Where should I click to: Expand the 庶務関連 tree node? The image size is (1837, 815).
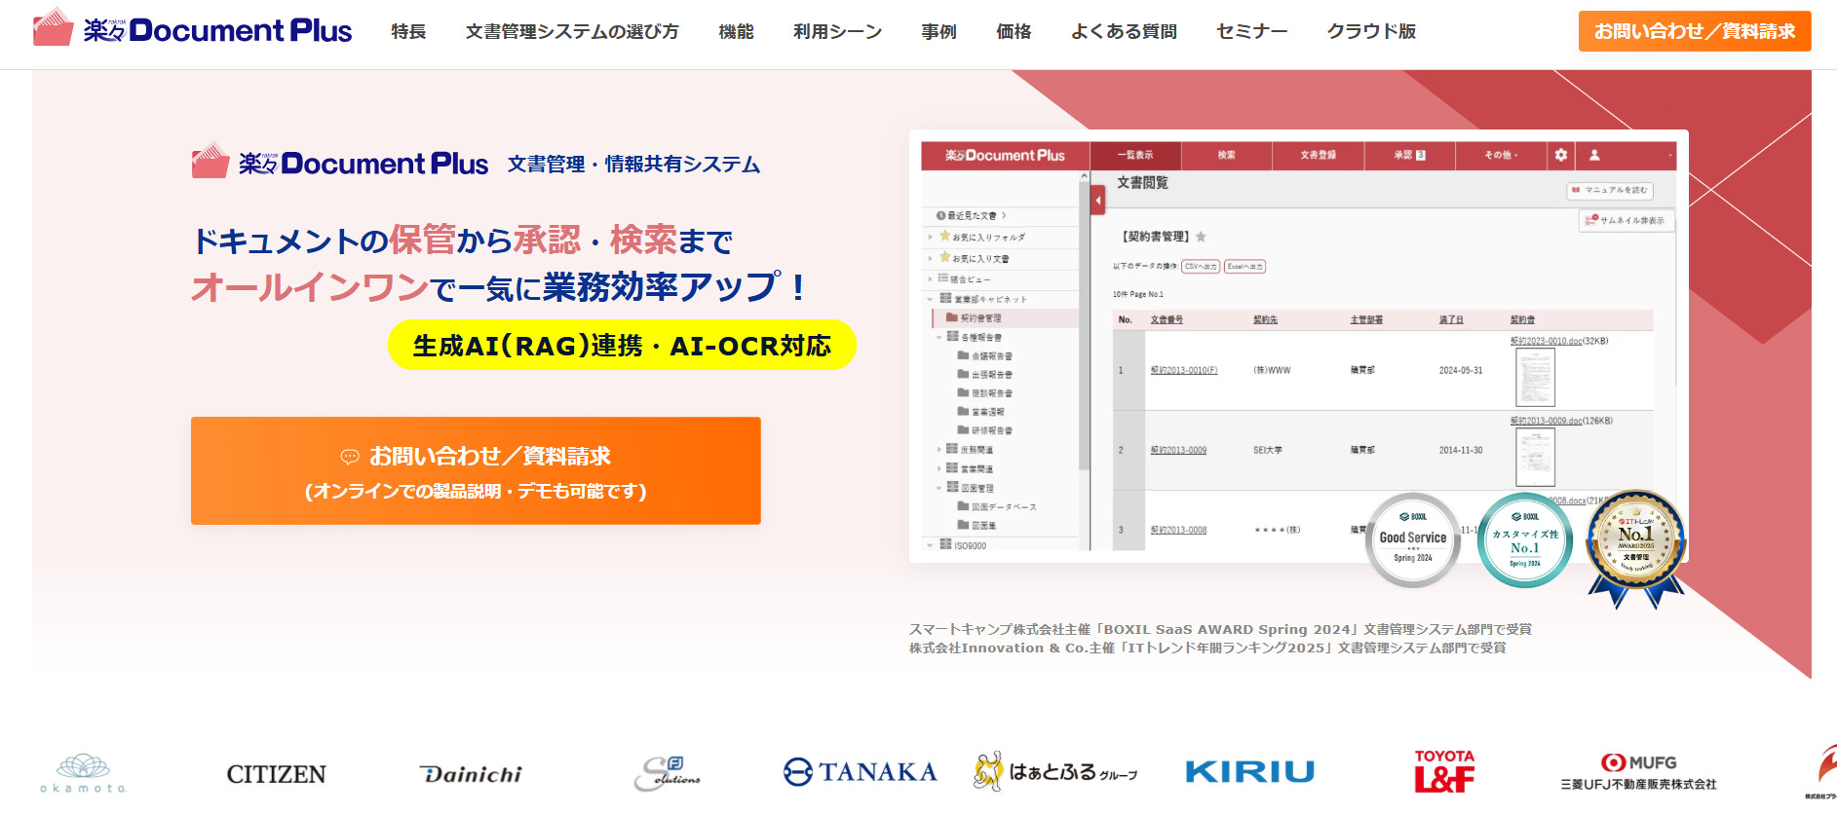[x=939, y=450]
